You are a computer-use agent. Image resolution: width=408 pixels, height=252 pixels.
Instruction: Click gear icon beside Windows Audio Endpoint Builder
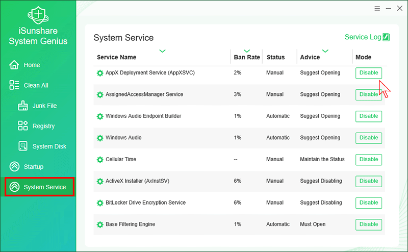(100, 116)
